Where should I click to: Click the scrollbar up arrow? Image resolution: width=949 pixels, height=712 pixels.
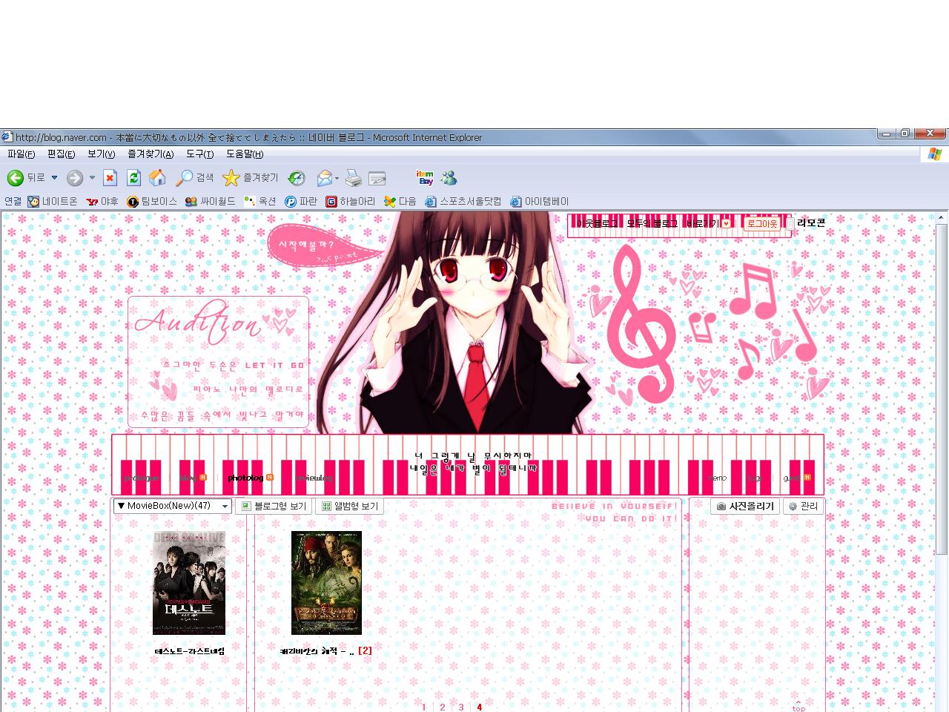click(942, 218)
